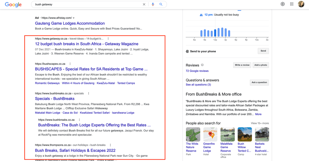Open options menu for getaway.co.za result
This screenshot has width=309, height=161.
[108, 39]
